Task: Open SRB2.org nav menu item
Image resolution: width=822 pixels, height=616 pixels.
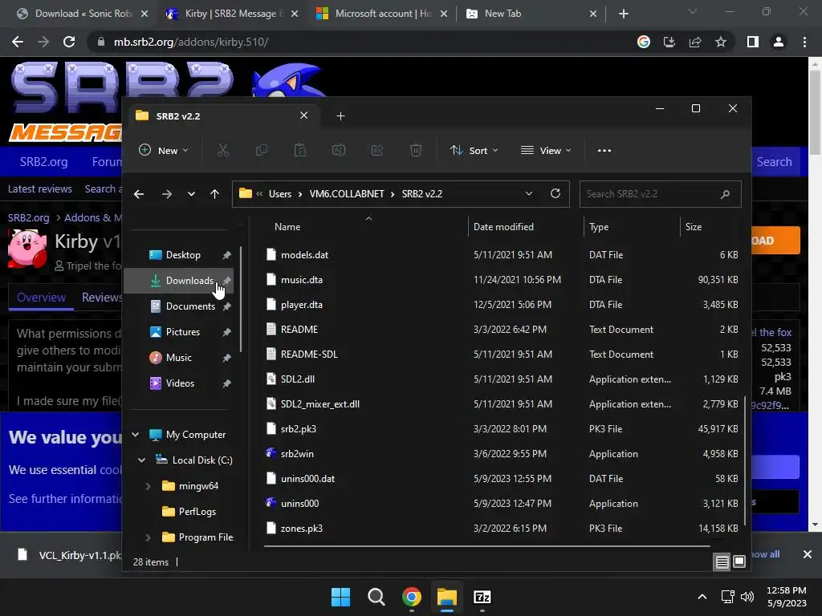Action: point(43,162)
